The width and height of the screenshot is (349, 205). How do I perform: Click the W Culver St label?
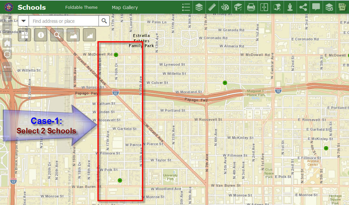(x=157, y=83)
